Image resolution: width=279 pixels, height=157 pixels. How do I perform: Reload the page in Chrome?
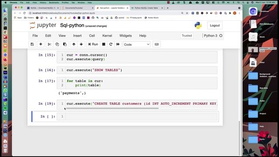[24, 13]
